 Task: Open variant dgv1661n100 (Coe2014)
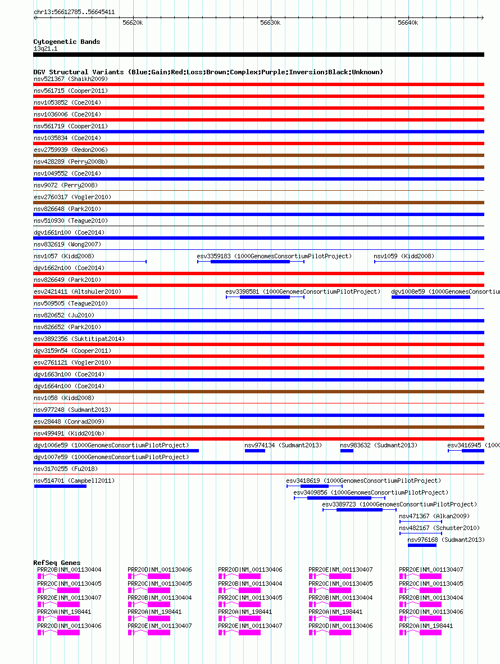69,233
